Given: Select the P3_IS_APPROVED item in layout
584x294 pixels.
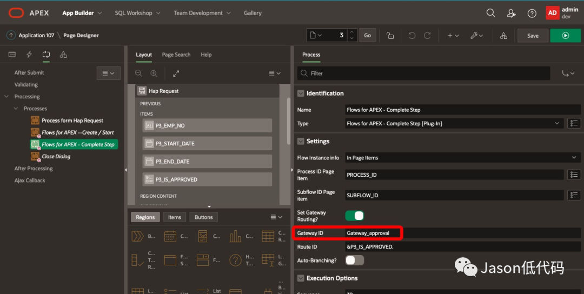Looking at the screenshot, I should [207, 179].
